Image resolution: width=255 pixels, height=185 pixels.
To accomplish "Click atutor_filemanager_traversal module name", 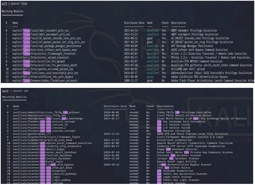I will tap(44, 54).
